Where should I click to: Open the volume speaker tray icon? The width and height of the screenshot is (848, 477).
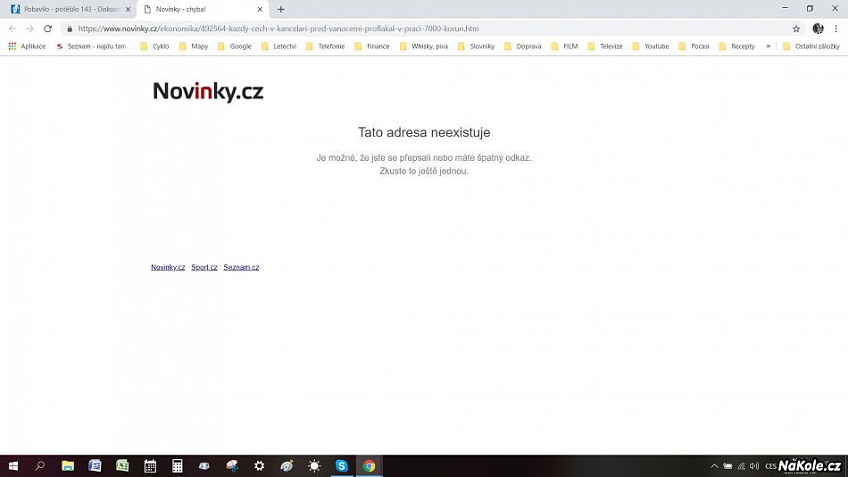(x=754, y=465)
